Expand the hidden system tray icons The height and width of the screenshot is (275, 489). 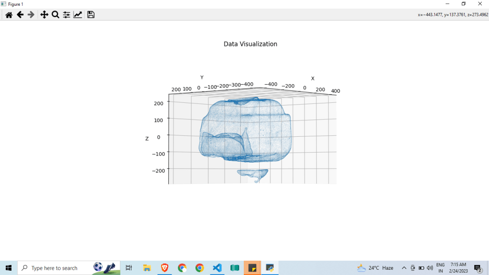404,268
